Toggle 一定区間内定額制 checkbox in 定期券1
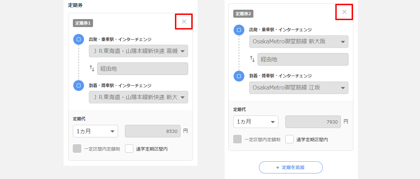This screenshot has width=420, height=179. click(77, 149)
